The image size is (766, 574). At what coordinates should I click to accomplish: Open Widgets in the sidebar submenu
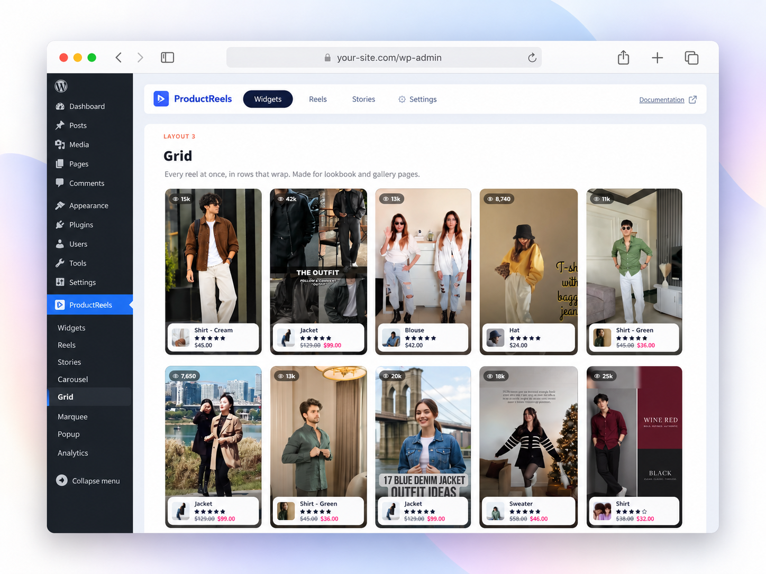tap(71, 328)
